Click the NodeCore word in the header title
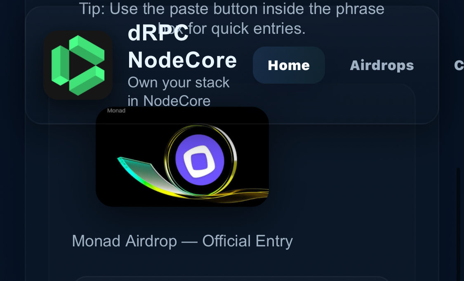Image resolution: width=464 pixels, height=281 pixels. tap(182, 60)
